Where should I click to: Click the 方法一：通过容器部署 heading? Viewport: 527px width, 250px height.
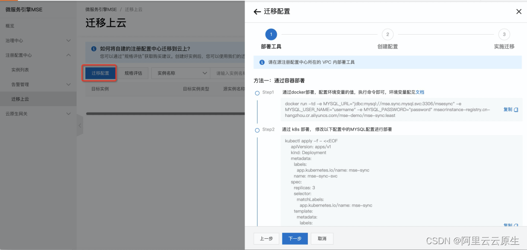coord(279,80)
